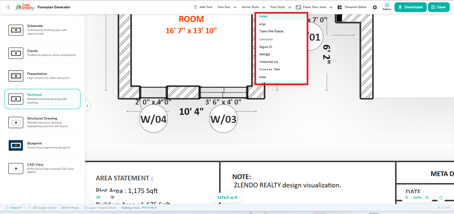The height and width of the screenshot is (214, 454).
Task: Reset the view rotation icon
Action: [x=441, y=198]
